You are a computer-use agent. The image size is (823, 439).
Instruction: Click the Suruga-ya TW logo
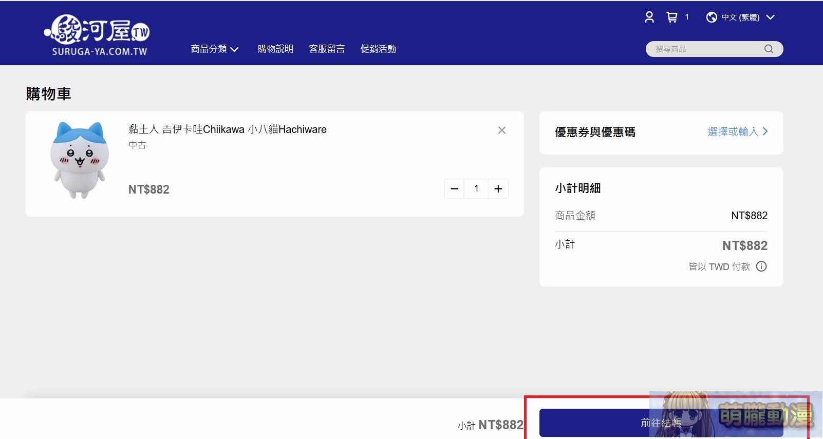(x=98, y=34)
